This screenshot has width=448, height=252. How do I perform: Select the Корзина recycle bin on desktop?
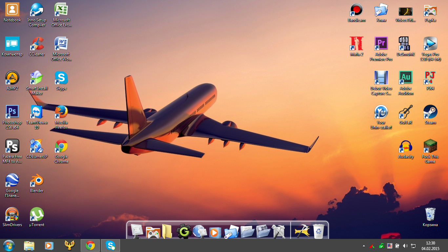430,217
